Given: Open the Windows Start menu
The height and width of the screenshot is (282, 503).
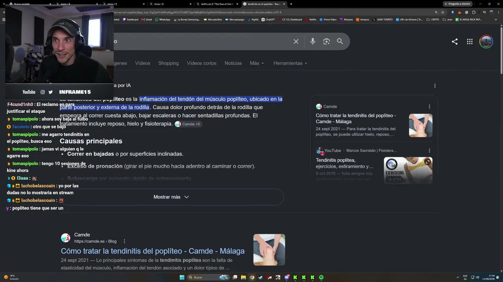Looking at the screenshot, I should click(182, 277).
